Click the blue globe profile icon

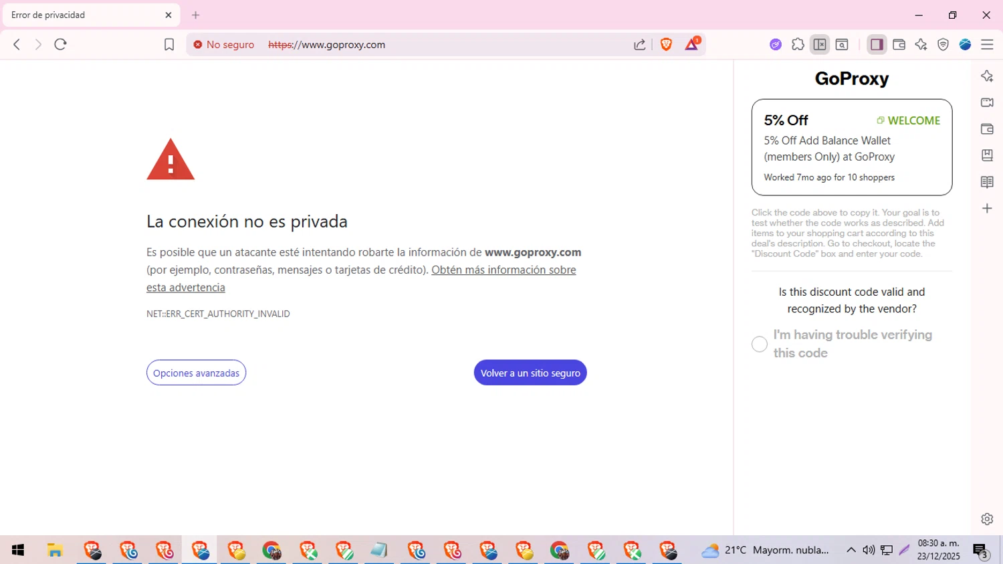[965, 45]
